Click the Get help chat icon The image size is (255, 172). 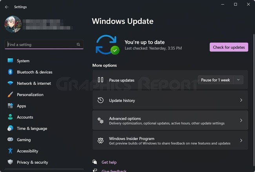pos(95,162)
